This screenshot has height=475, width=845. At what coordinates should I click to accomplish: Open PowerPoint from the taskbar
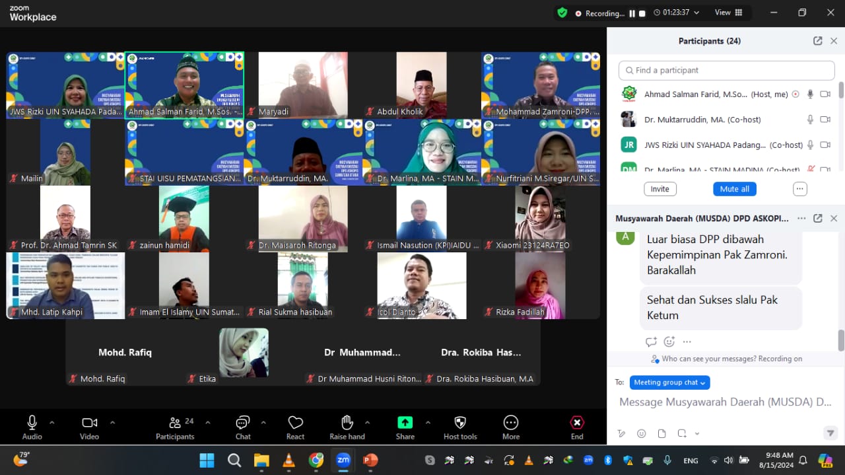click(370, 460)
